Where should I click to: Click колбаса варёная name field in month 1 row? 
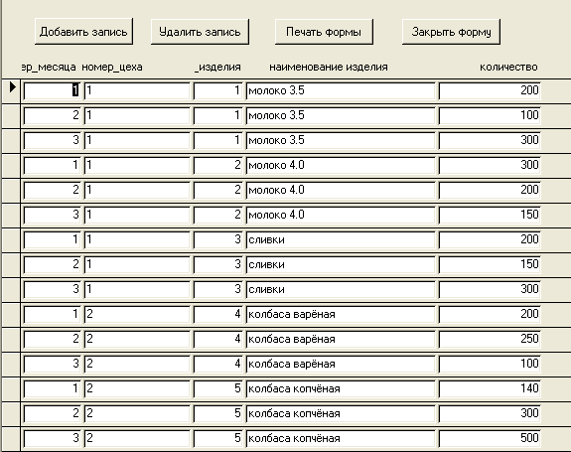pos(341,314)
